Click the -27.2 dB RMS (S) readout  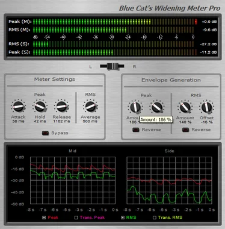[209, 44]
